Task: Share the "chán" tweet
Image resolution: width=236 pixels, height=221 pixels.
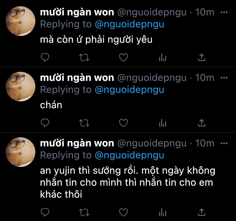Action: tap(202, 123)
